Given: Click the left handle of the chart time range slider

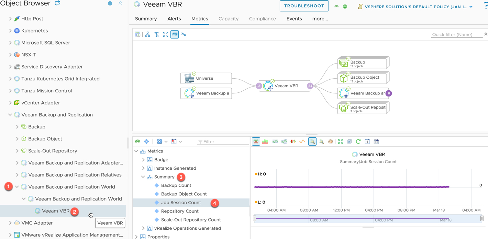Looking at the screenshot, I should click(x=255, y=218).
